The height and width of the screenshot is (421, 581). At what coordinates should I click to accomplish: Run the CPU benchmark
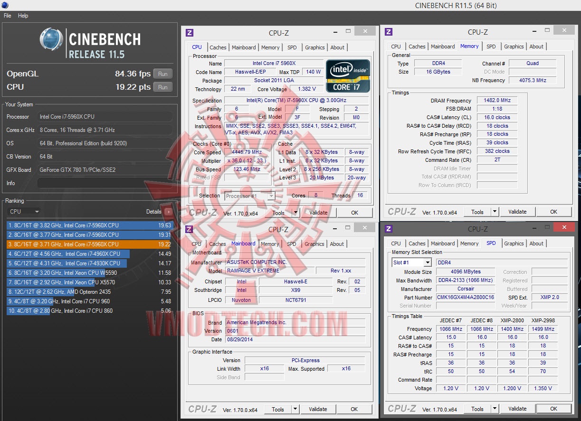(163, 87)
